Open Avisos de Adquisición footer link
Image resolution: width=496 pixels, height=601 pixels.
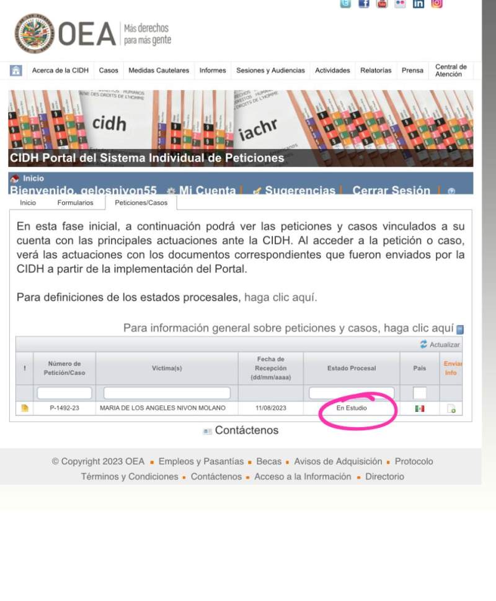(338, 461)
